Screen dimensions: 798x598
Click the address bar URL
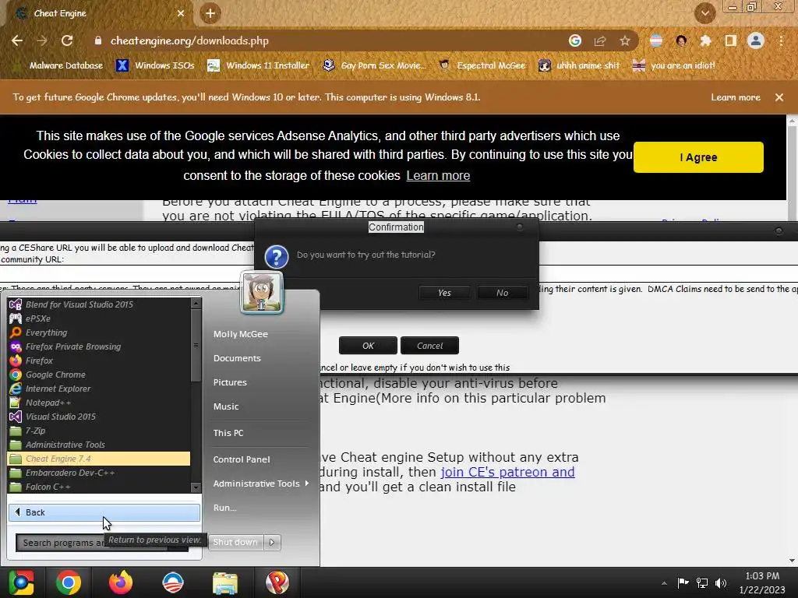tap(189, 40)
